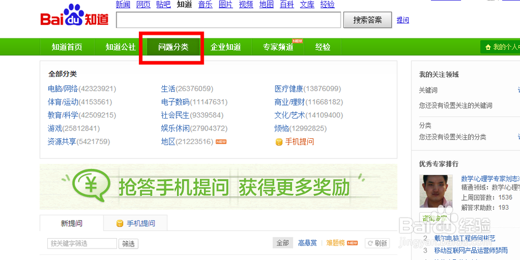Open the 电子数码 category
Viewport: 520px width, 260px height.
click(x=175, y=102)
